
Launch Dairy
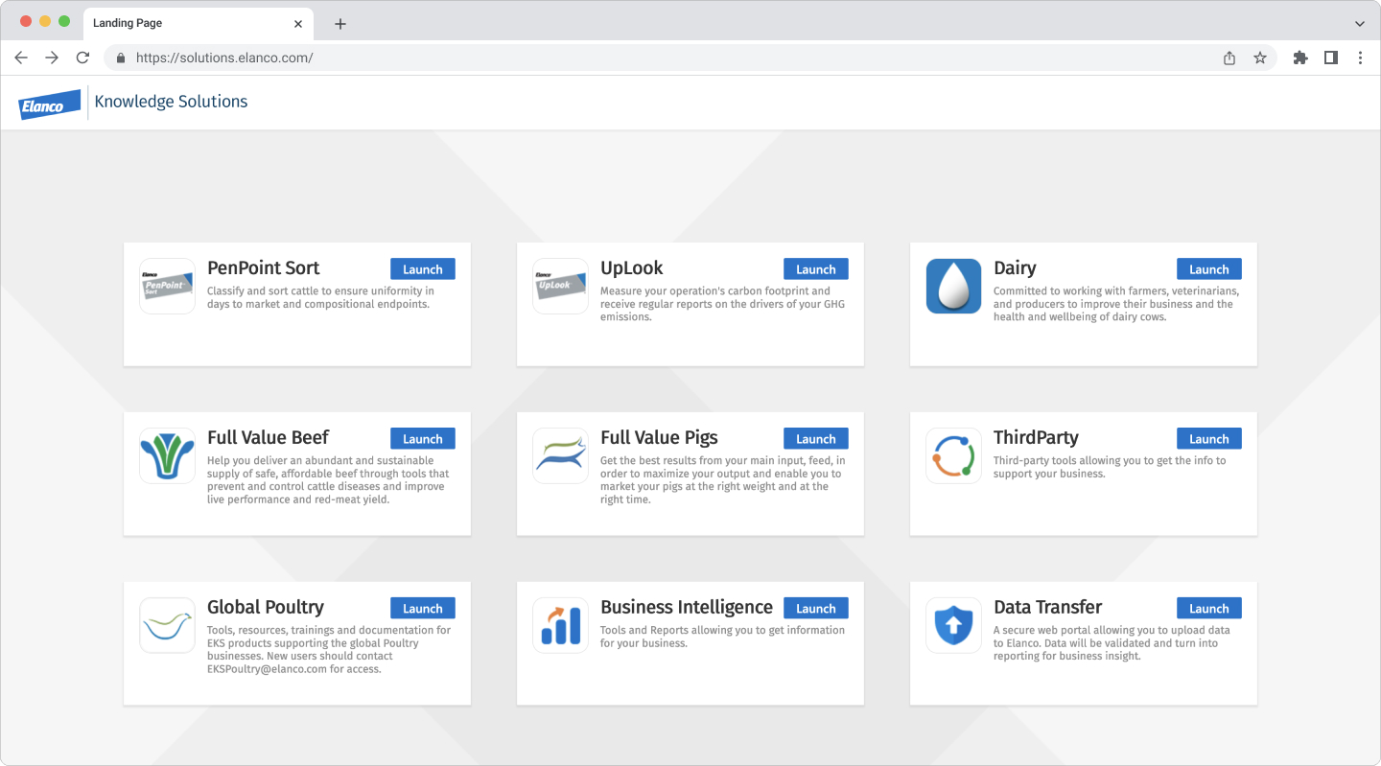coord(1209,269)
